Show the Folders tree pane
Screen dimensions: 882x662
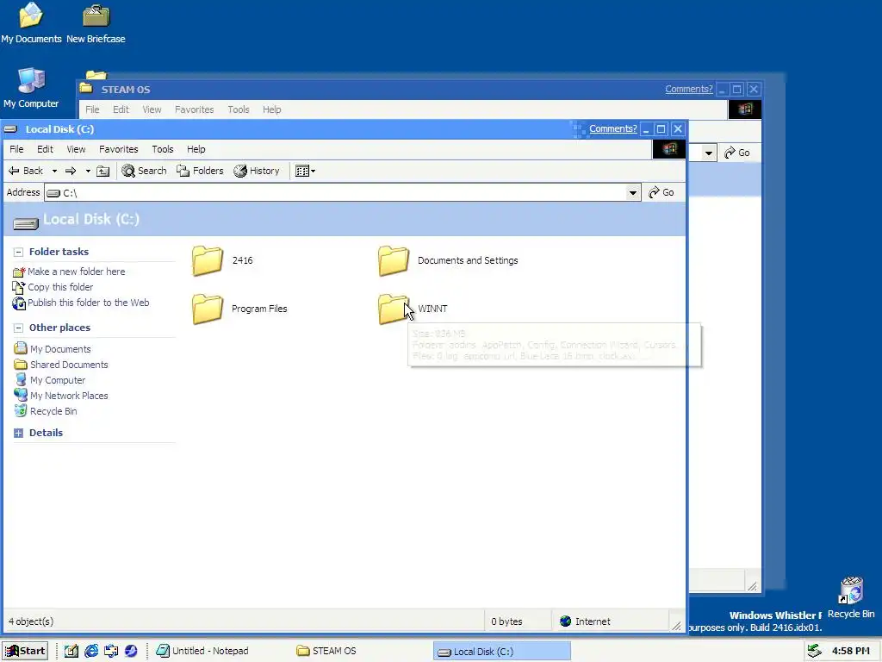pyautogui.click(x=200, y=172)
